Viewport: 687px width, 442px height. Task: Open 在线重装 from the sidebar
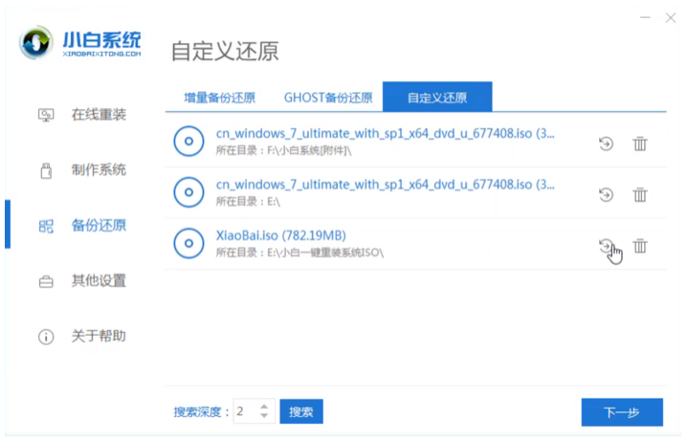[99, 115]
